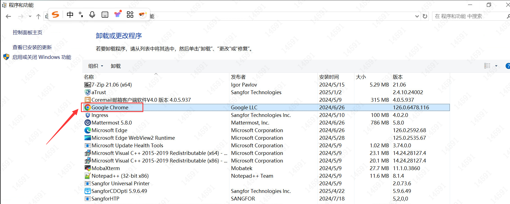Expand the address bar history dropdown
This screenshot has height=204, width=510.
(x=417, y=16)
